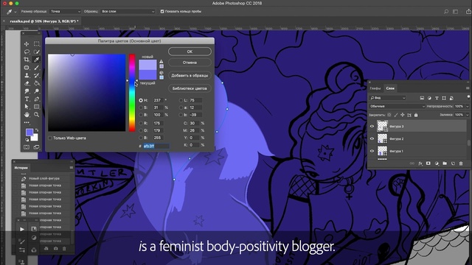The image size is (472, 265).
Task: Open the Layers panel flyout menu
Action: click(468, 88)
